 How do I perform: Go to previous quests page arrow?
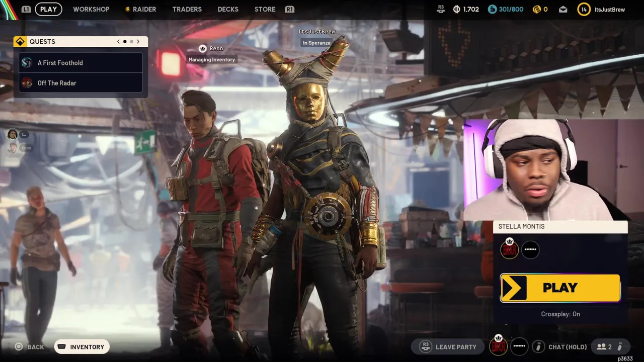click(119, 42)
